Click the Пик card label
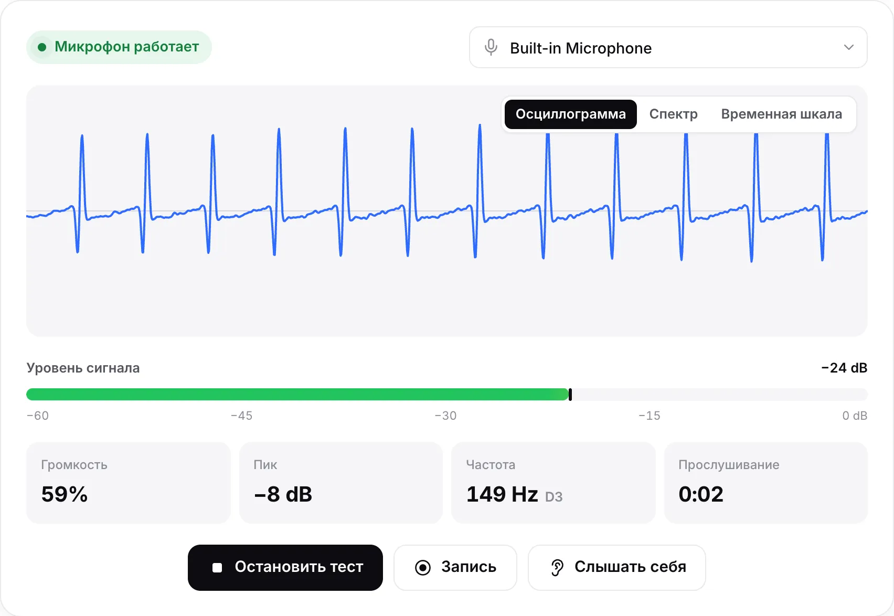894x616 pixels. click(x=265, y=465)
